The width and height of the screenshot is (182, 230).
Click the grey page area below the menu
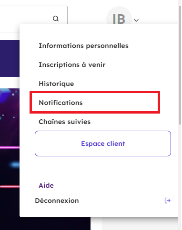[x=140, y=224]
